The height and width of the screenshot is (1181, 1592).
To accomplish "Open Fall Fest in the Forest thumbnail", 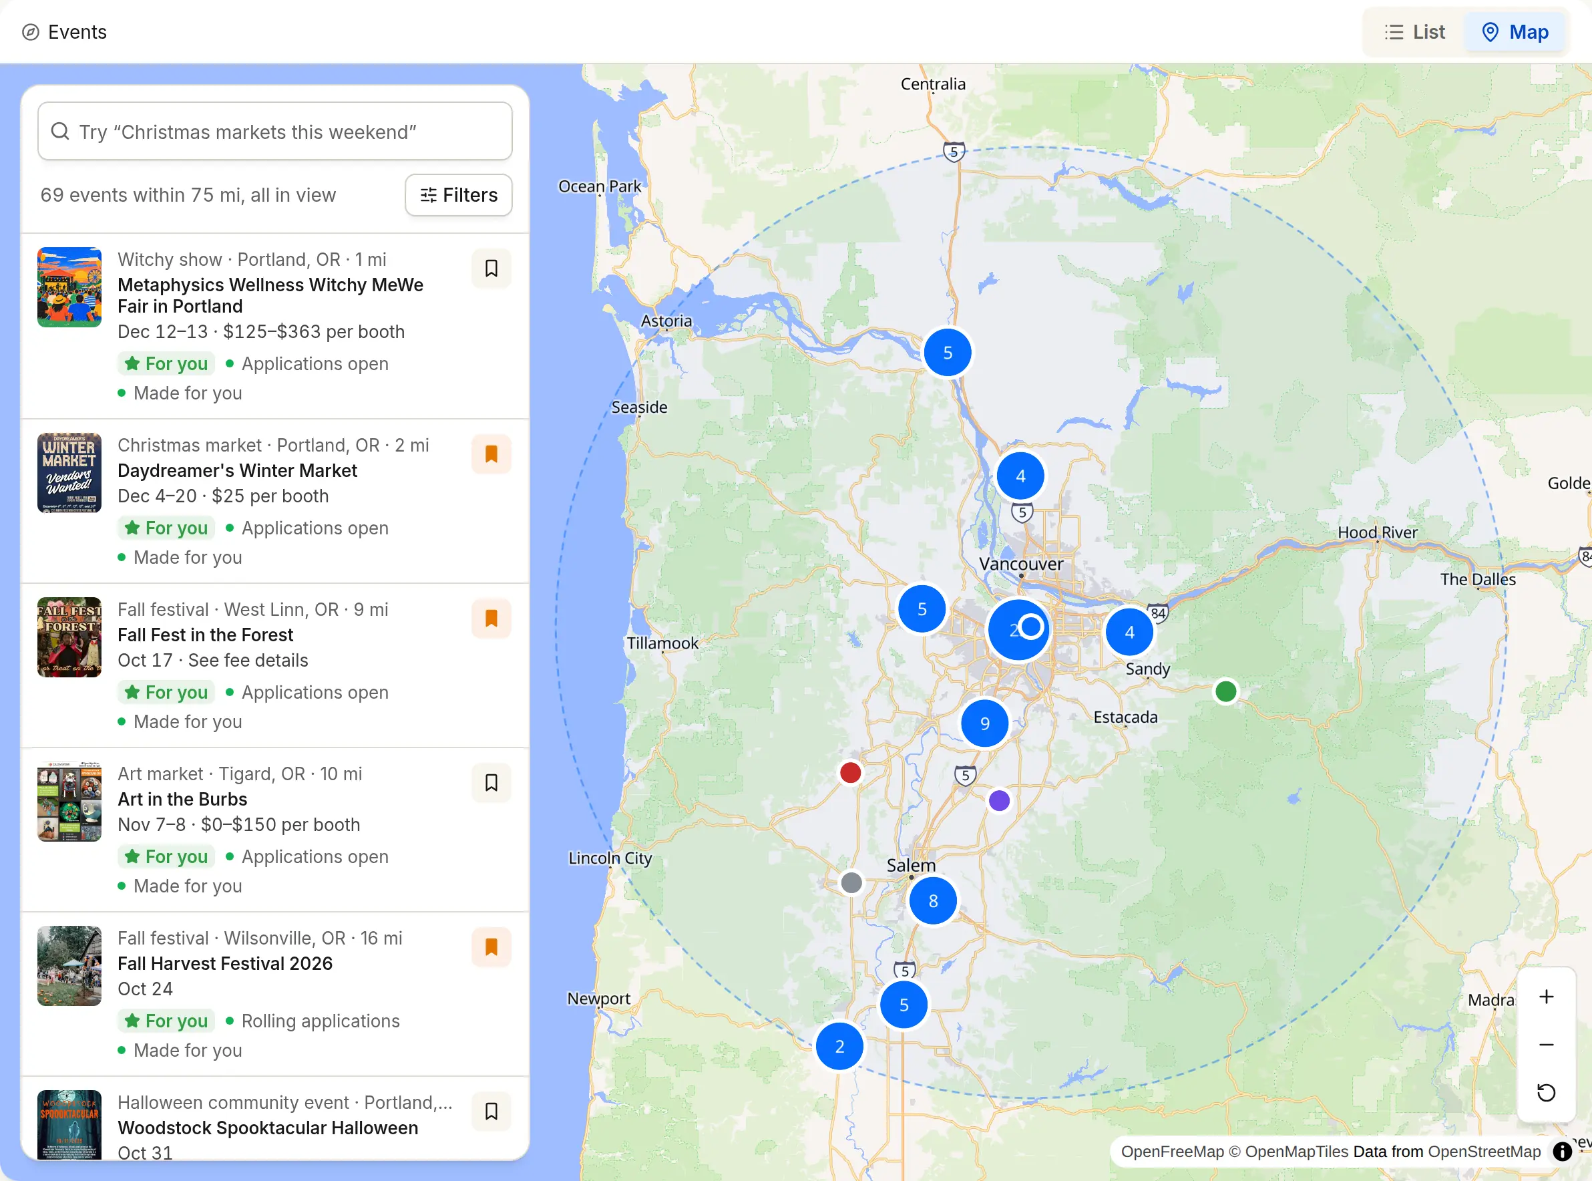I will pyautogui.click(x=69, y=638).
